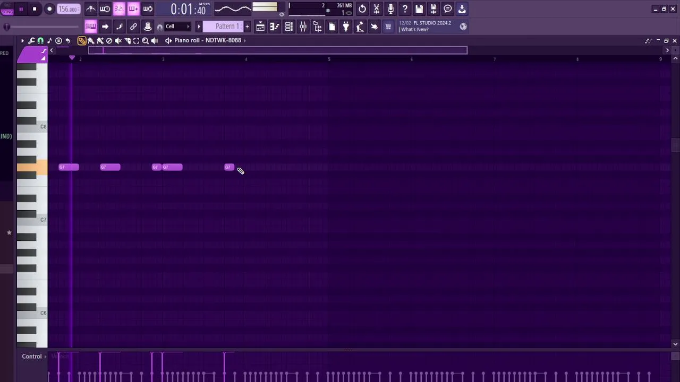Open the view playlist icon
Viewport: 680px width, 382px height.
point(260,27)
